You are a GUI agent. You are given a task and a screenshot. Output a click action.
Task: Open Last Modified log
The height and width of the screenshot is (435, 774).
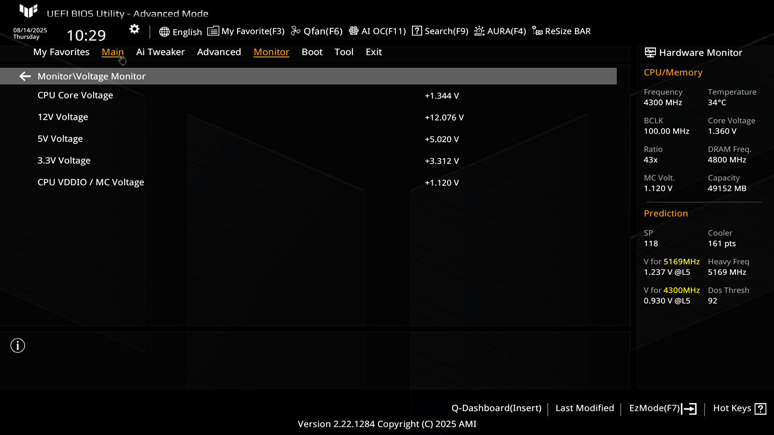coord(585,408)
